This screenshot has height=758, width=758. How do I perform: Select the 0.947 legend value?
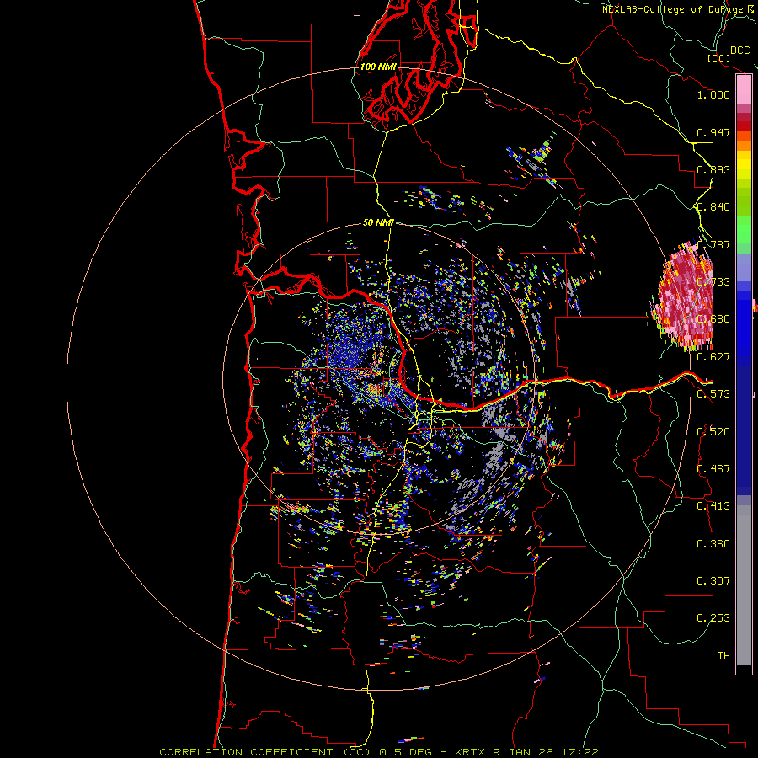coord(713,132)
